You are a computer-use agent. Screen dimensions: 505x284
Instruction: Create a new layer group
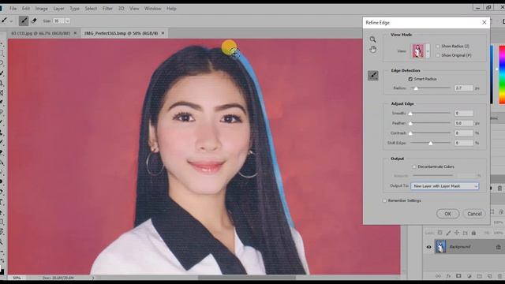click(x=479, y=276)
